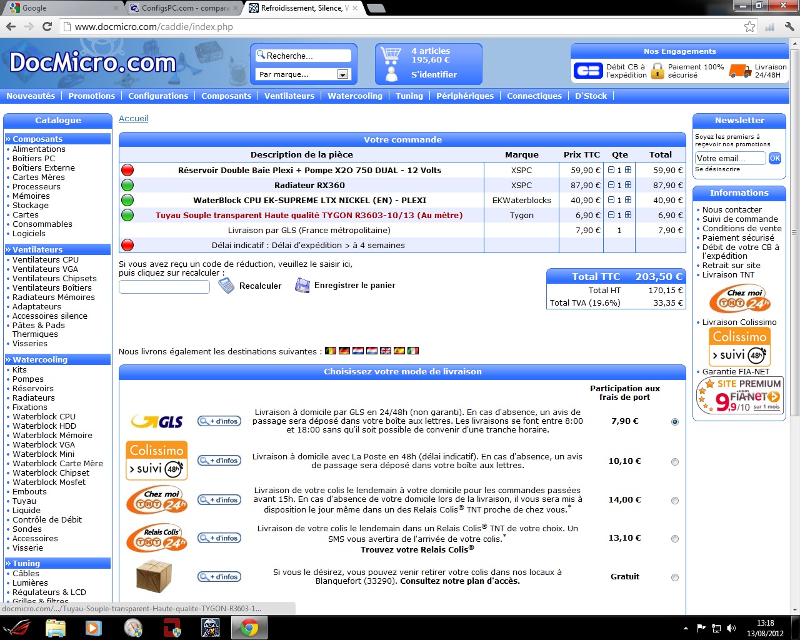Screen dimensions: 800x640
Task: Decrease quantity of the XSPC Réservoir
Action: click(x=611, y=170)
